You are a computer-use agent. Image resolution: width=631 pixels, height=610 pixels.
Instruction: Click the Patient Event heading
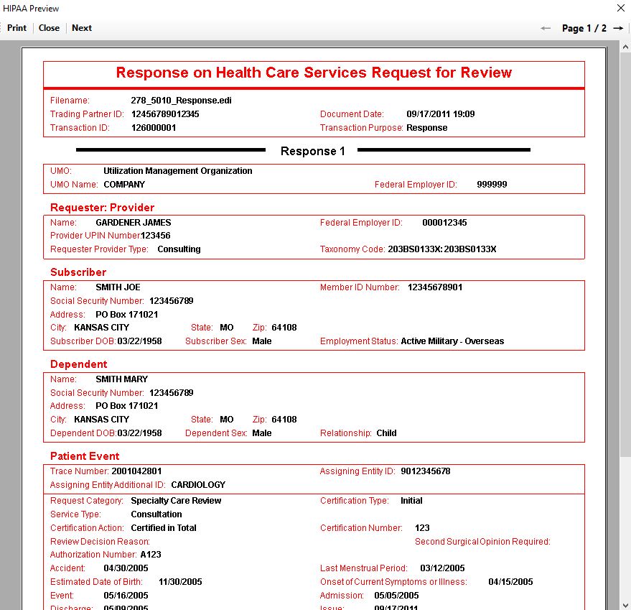85,456
